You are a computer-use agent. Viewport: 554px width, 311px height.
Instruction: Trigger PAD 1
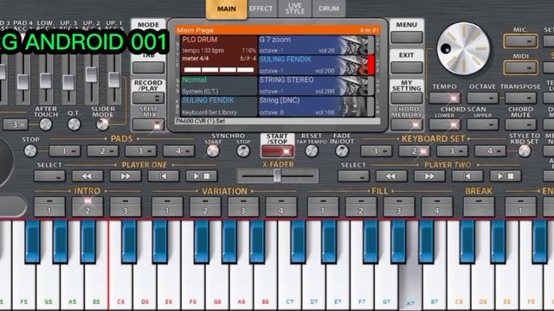tap(64, 151)
